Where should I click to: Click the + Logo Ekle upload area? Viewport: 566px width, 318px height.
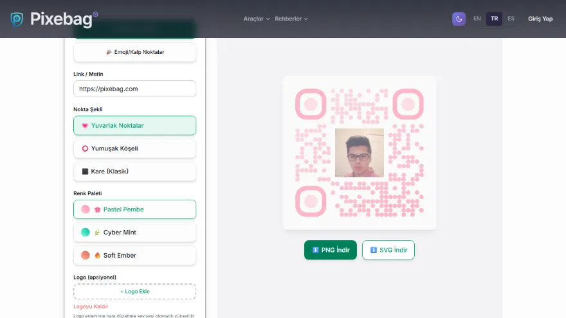coord(134,291)
